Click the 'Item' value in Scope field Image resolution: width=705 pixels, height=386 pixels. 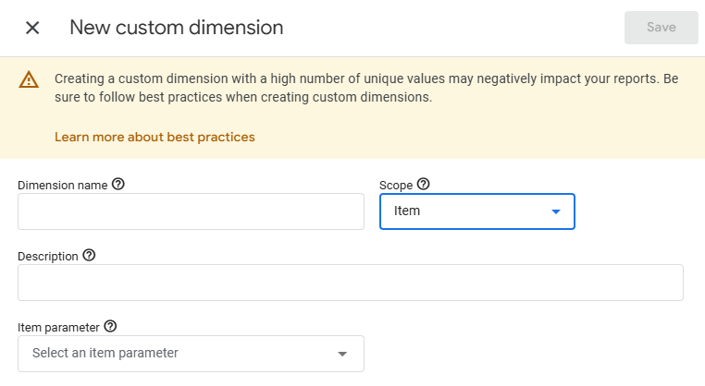pyautogui.click(x=407, y=211)
